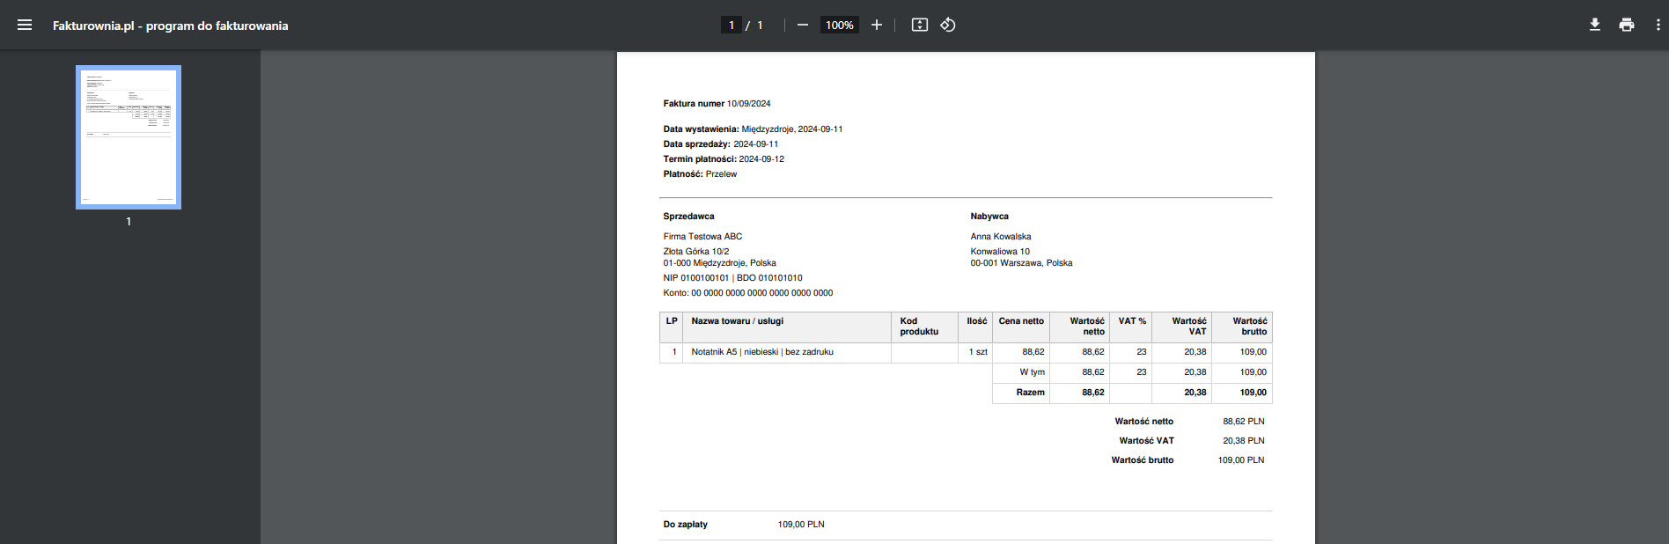Click the 'Konto' bank account line
Viewport: 1669px width, 544px height.
(747, 293)
